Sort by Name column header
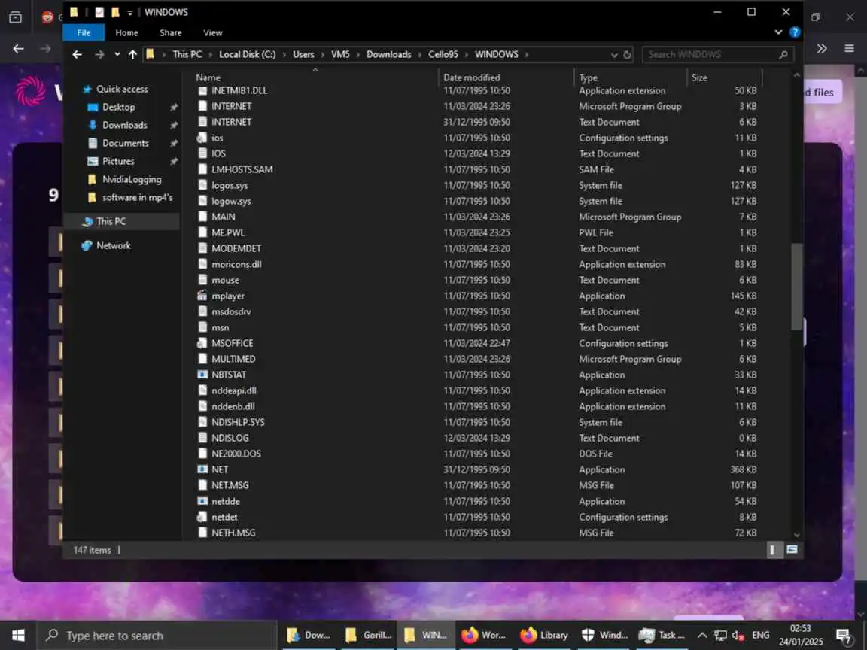Image resolution: width=867 pixels, height=650 pixels. (208, 78)
